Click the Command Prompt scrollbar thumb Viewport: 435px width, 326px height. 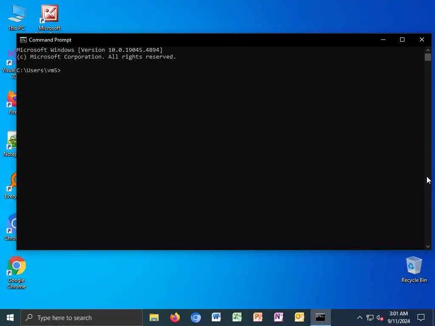pos(428,57)
